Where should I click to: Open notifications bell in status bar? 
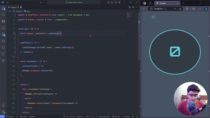137,117
